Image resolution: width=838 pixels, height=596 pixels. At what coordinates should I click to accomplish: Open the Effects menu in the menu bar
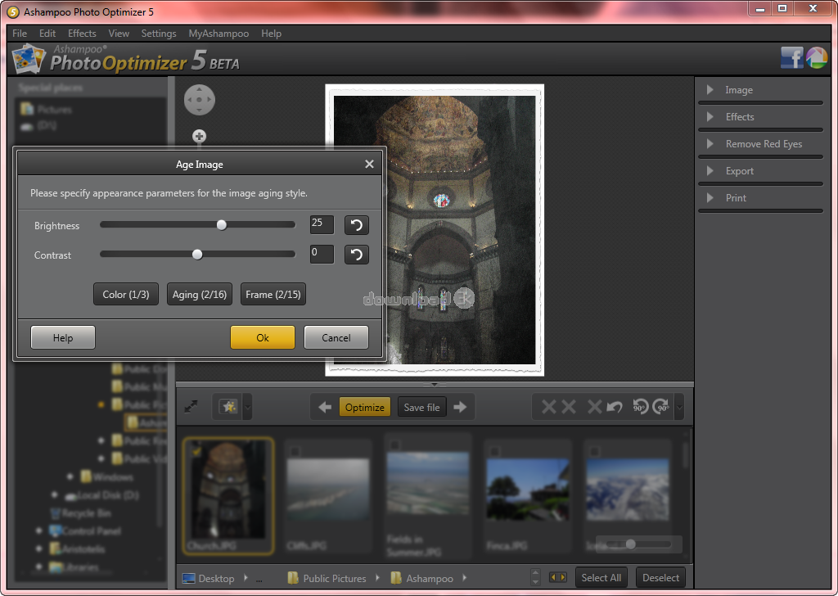[x=82, y=33]
